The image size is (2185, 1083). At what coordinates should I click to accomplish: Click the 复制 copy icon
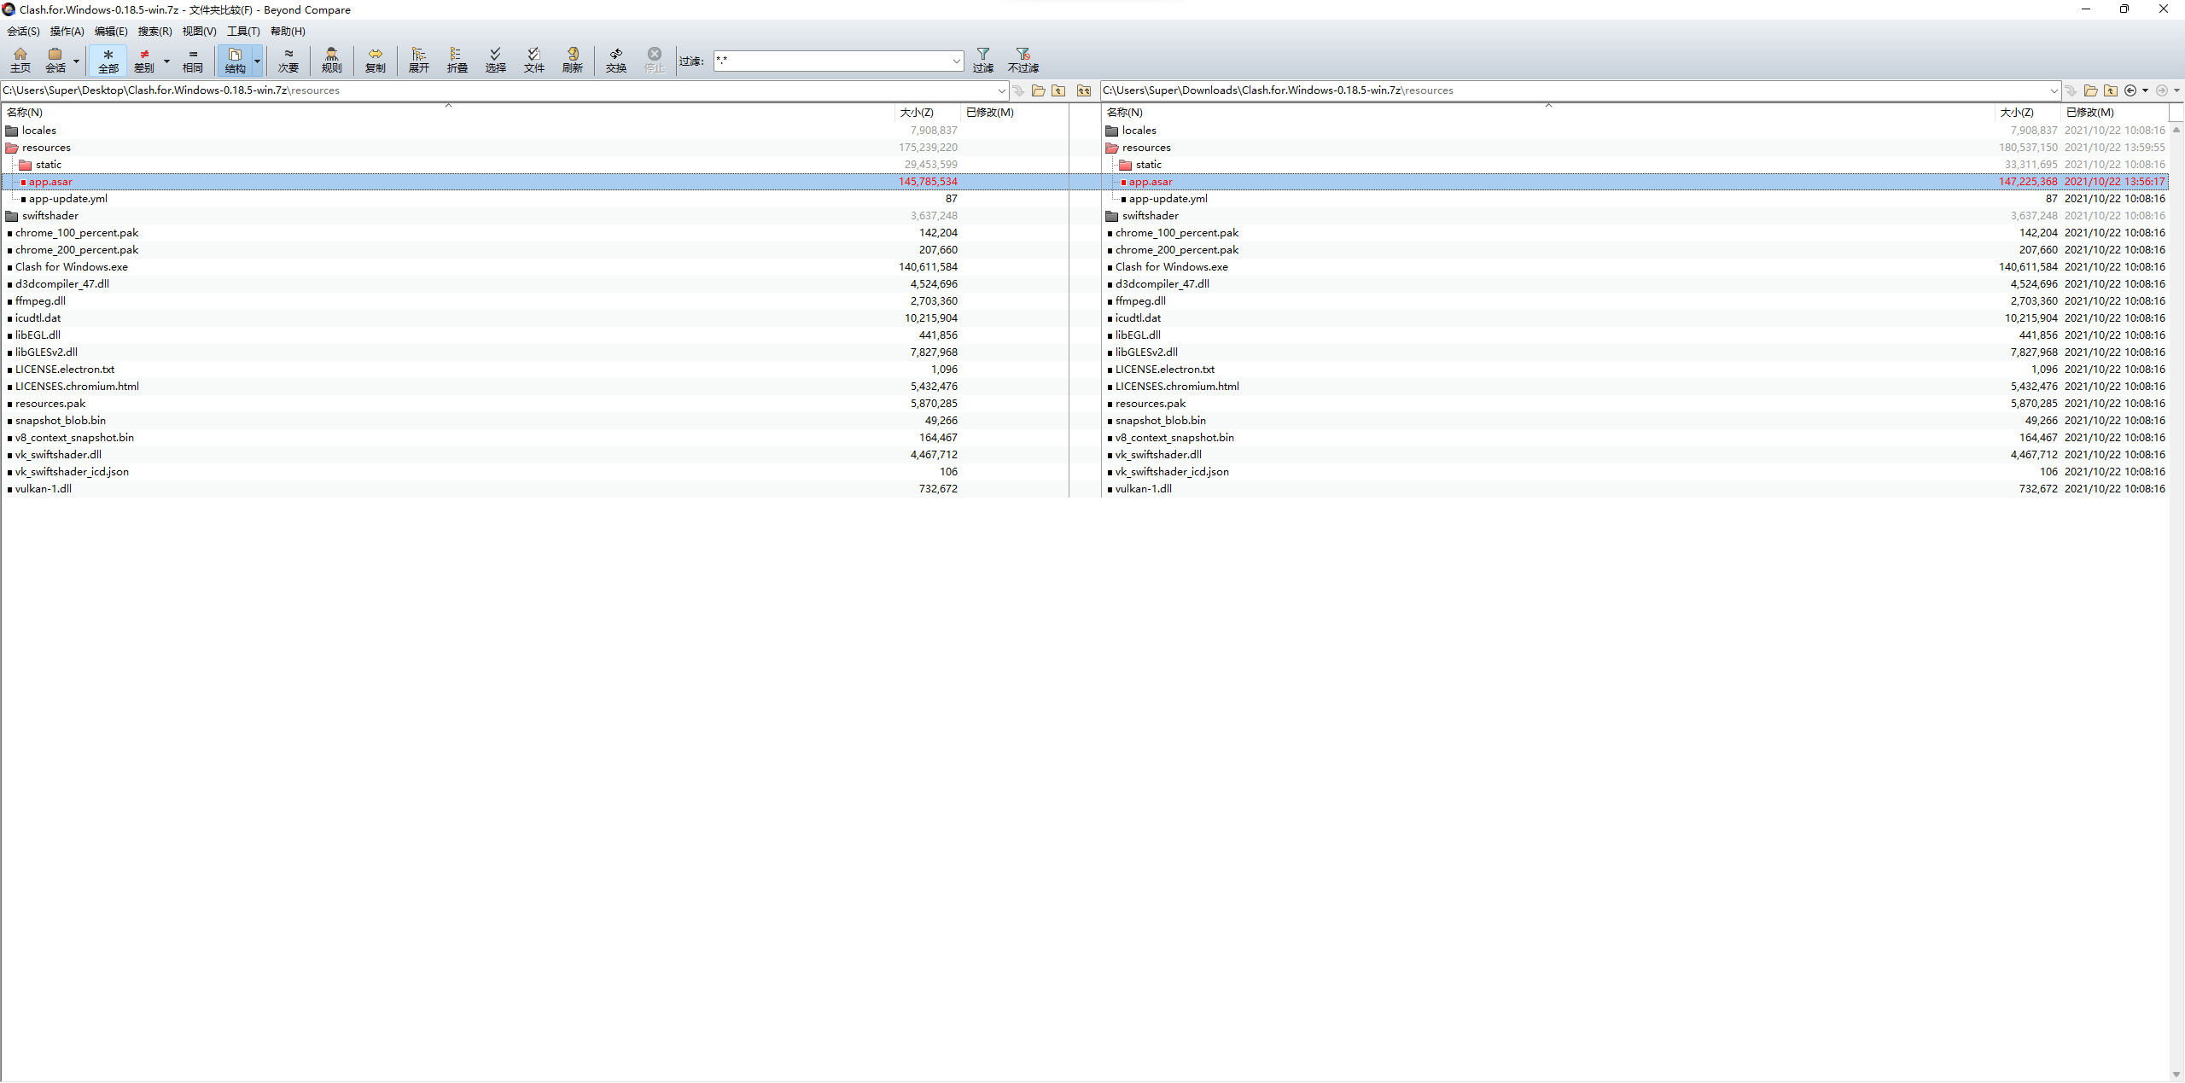click(x=375, y=60)
